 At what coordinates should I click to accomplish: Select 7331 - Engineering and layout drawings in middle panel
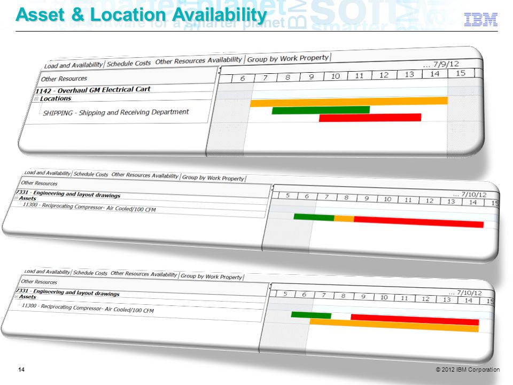pyautogui.click(x=68, y=194)
